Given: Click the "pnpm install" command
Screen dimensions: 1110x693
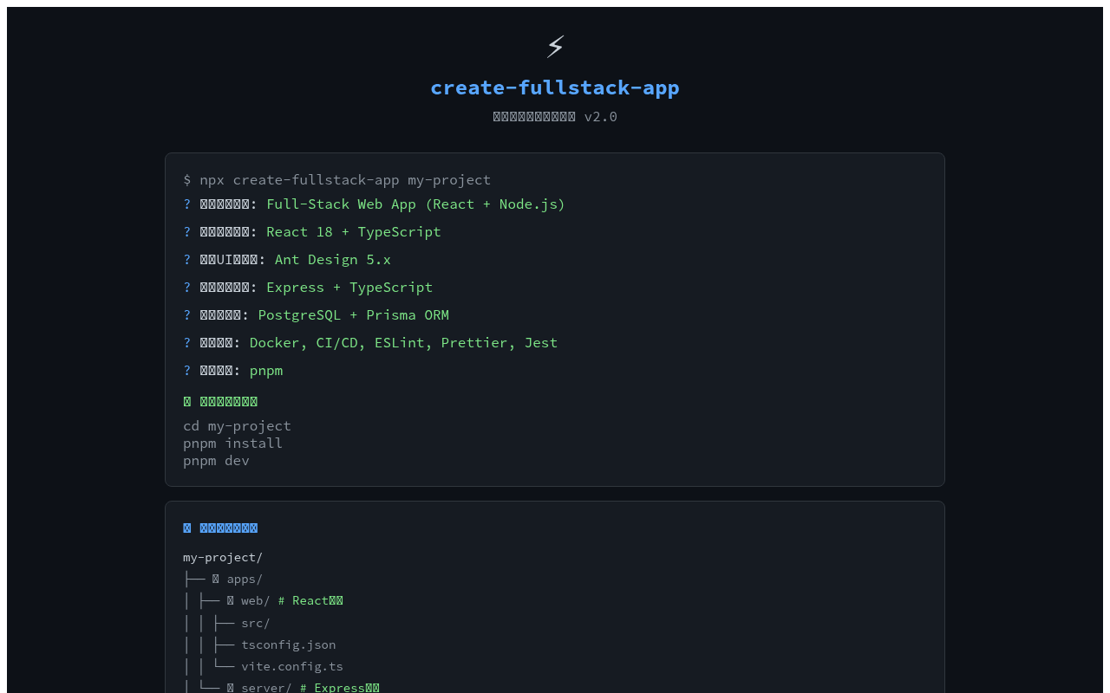Looking at the screenshot, I should point(232,443).
